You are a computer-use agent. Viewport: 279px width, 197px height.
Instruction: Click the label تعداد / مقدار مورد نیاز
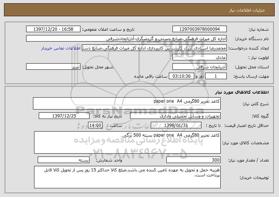tap(249, 160)
